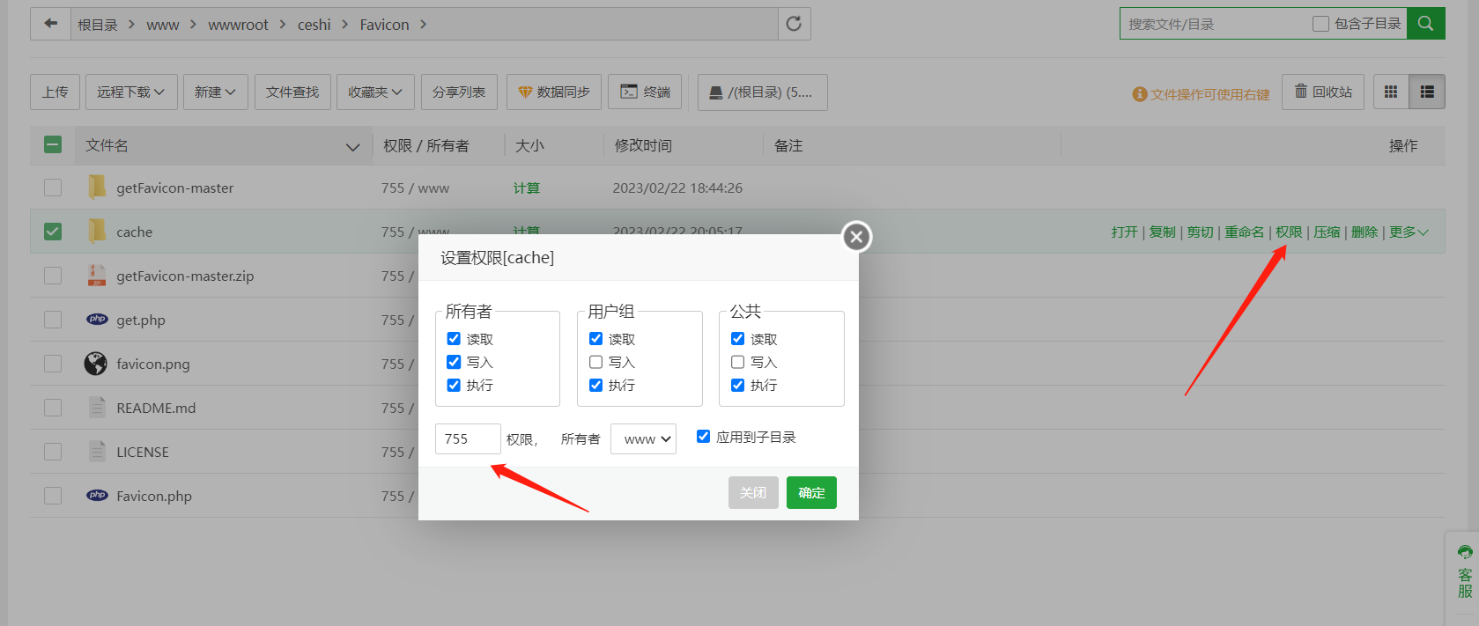Click the 755 permission input field

(468, 438)
